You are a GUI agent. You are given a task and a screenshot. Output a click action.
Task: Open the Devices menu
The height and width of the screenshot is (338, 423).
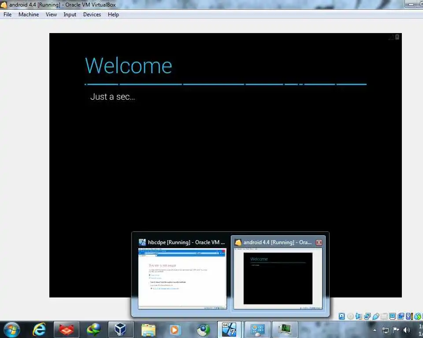(x=92, y=15)
